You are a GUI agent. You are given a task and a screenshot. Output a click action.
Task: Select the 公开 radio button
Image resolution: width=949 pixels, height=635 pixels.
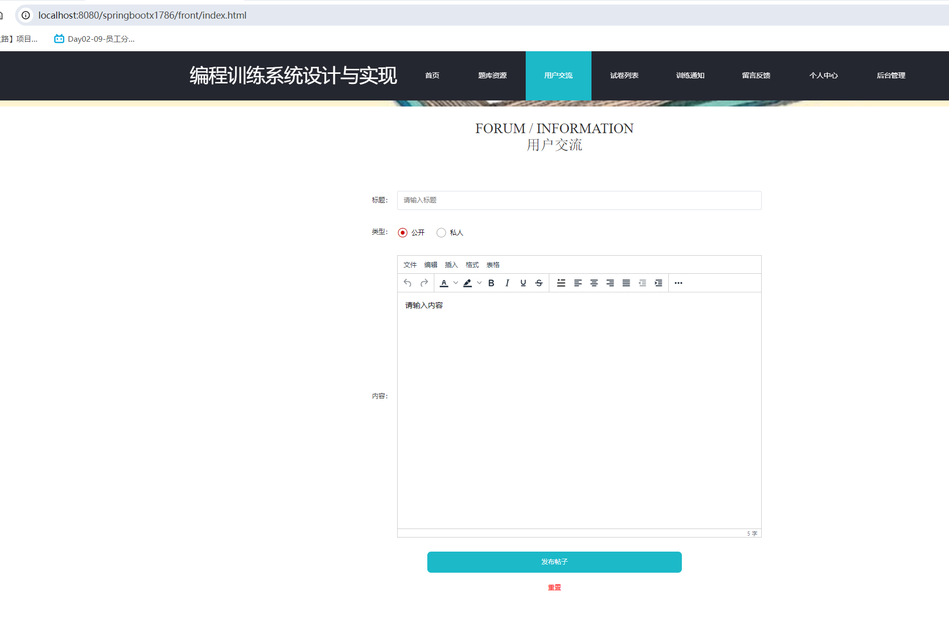[402, 232]
